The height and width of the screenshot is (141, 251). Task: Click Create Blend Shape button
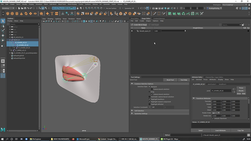(x=139, y=25)
